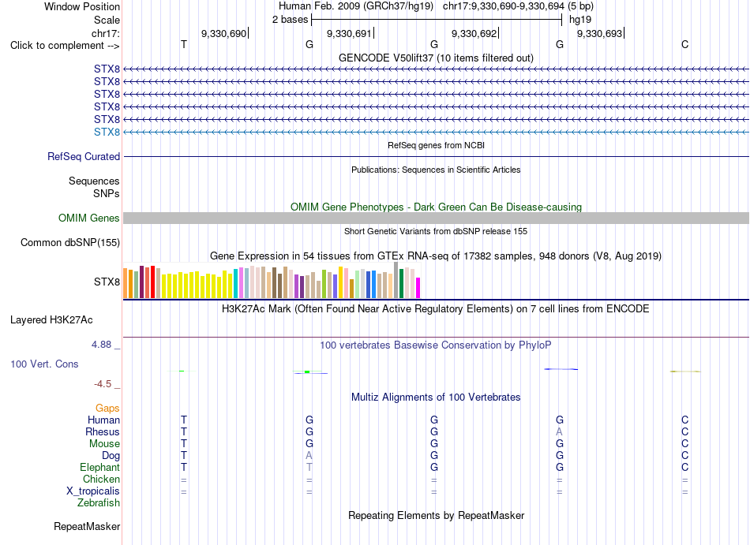The width and height of the screenshot is (750, 545).
Task: Open 'Multiz Alignments of 100 Vertebrates' title
Action: (x=436, y=397)
